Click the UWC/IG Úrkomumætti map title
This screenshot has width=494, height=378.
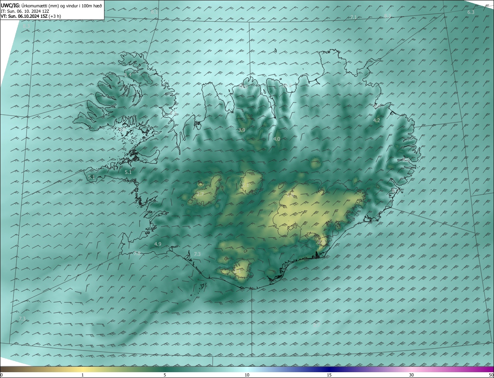[51, 5]
